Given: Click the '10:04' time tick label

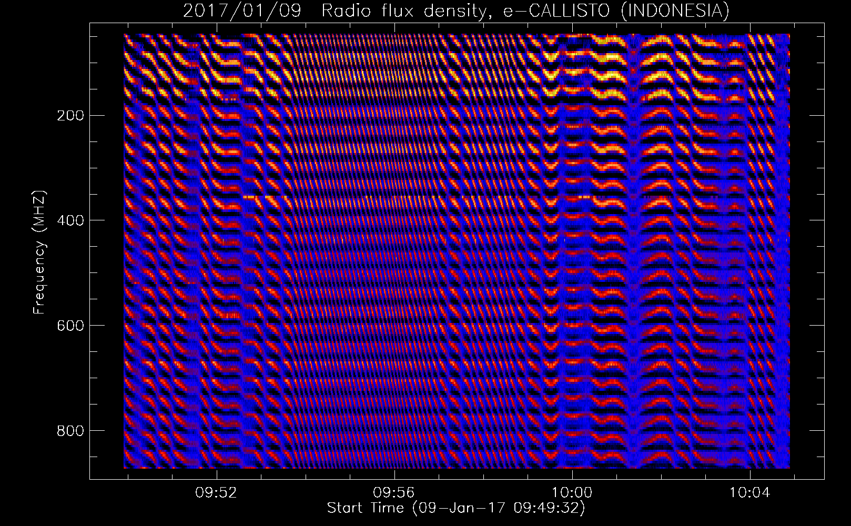Looking at the screenshot, I should pyautogui.click(x=749, y=493).
